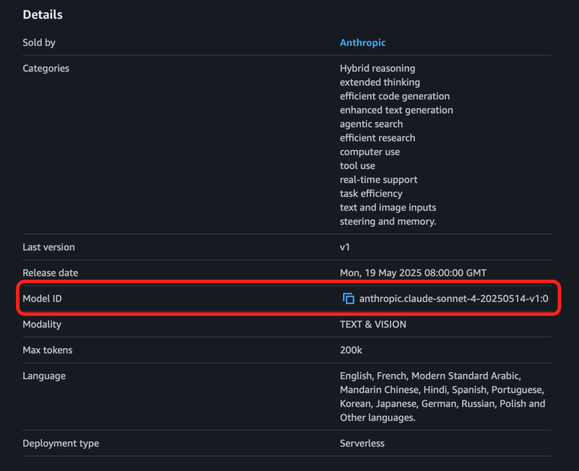Click the 'Release date' label

pyautogui.click(x=50, y=273)
